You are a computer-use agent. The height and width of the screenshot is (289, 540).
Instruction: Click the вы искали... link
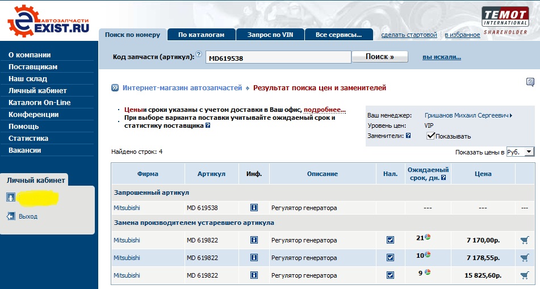point(441,57)
